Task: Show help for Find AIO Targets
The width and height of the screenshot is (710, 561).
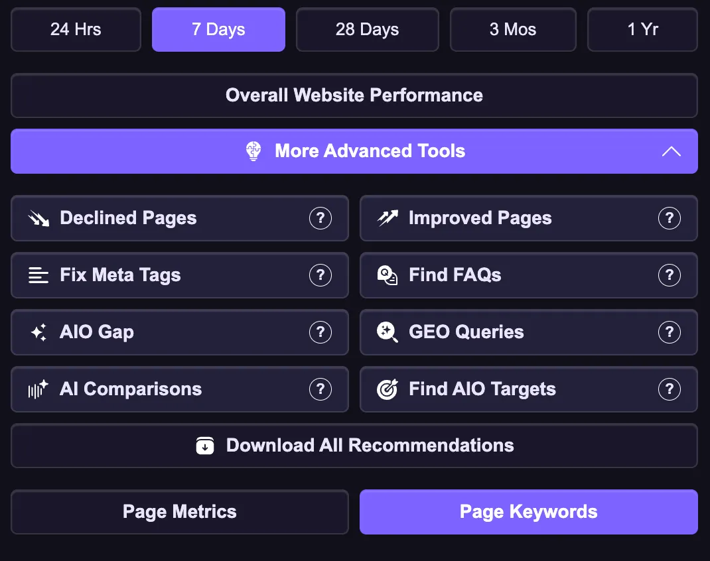Action: click(669, 389)
